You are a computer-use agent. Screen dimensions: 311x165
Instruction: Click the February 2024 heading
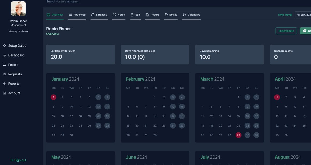tap(140, 79)
